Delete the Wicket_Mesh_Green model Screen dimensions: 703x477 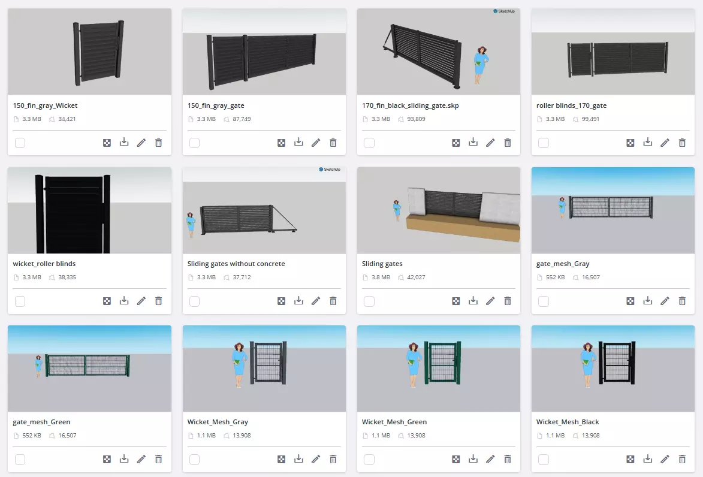[x=508, y=459]
